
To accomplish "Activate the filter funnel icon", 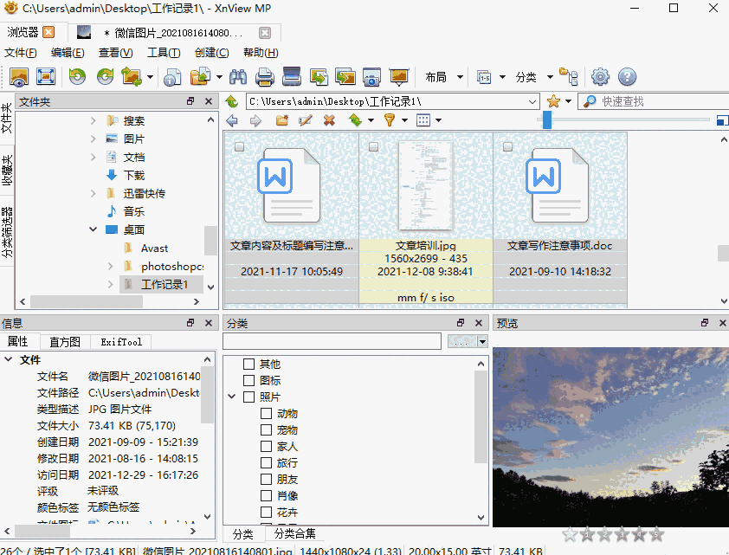I will 389,120.
